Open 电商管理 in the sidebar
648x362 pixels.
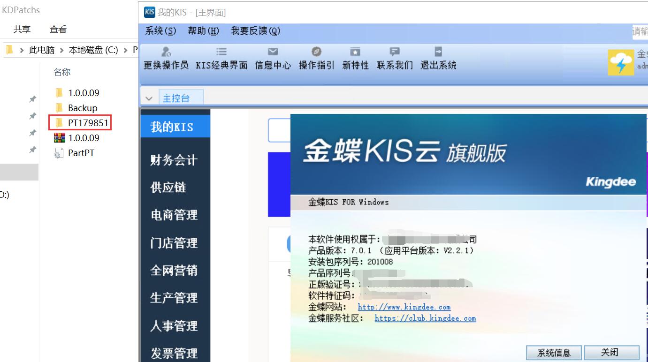(x=175, y=215)
